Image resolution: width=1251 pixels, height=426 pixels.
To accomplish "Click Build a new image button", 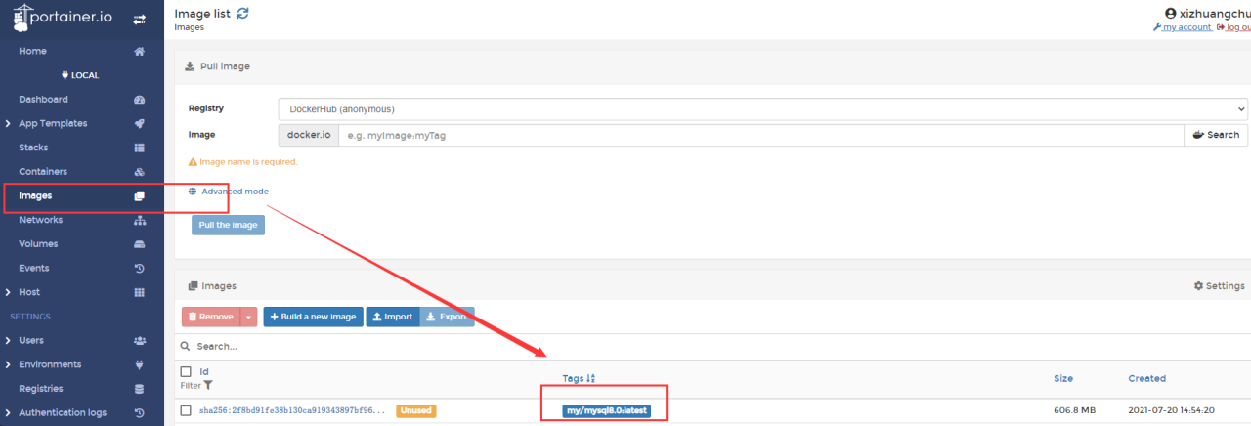I will pyautogui.click(x=313, y=318).
